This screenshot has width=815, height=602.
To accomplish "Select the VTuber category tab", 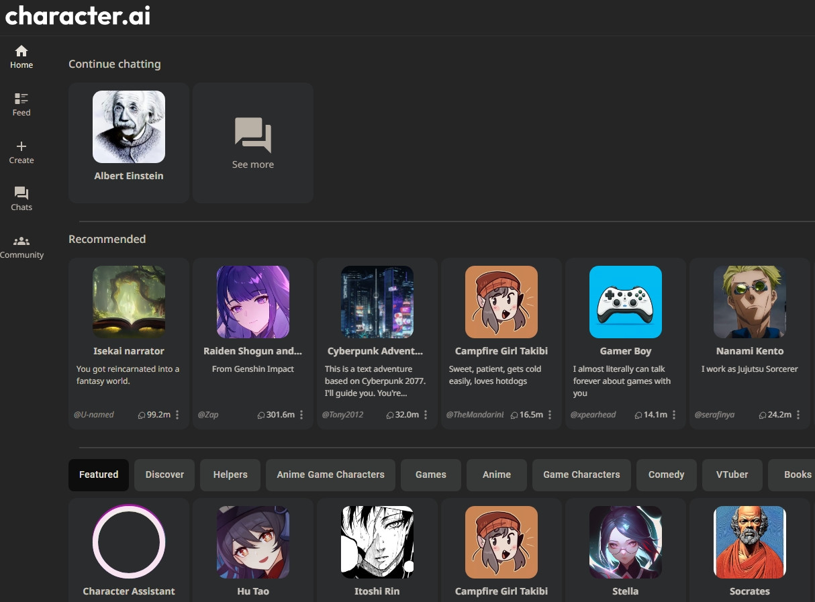I will [732, 474].
